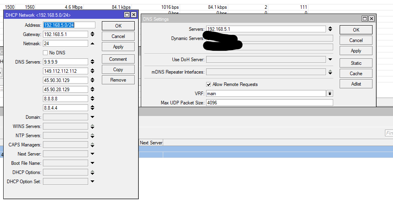Click DNS server field 8.8.4.4
This screenshot has height=216, width=393.
point(65,108)
